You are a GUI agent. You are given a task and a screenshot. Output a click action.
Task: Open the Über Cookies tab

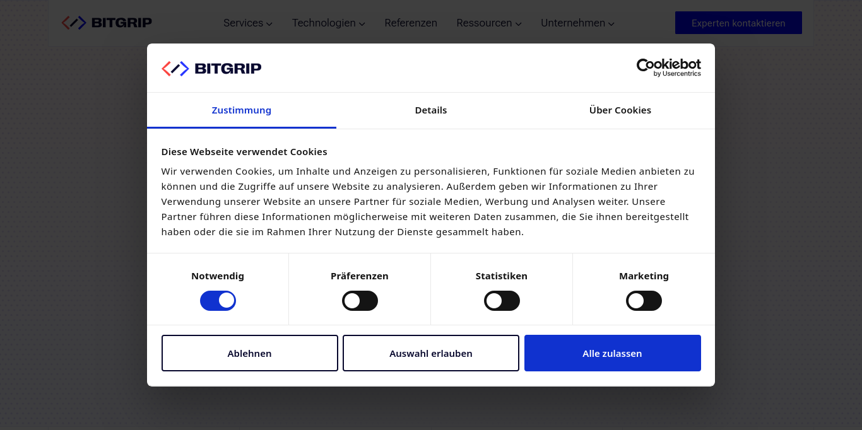point(620,110)
